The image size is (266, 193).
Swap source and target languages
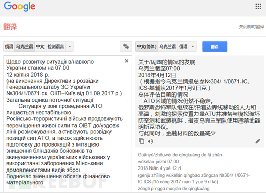[126, 46]
